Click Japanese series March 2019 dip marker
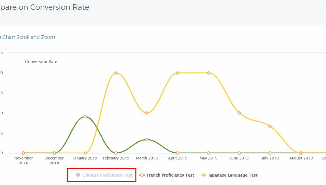This screenshot has height=185, width=326. pos(147,113)
